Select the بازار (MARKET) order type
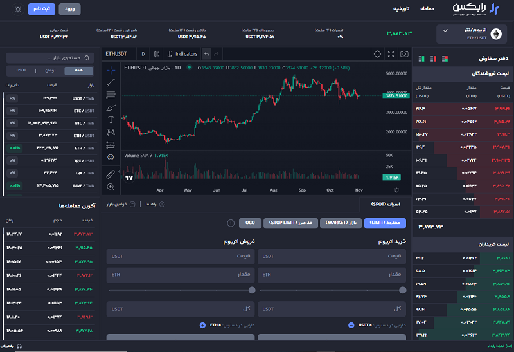The height and width of the screenshot is (352, 514). tap(341, 223)
